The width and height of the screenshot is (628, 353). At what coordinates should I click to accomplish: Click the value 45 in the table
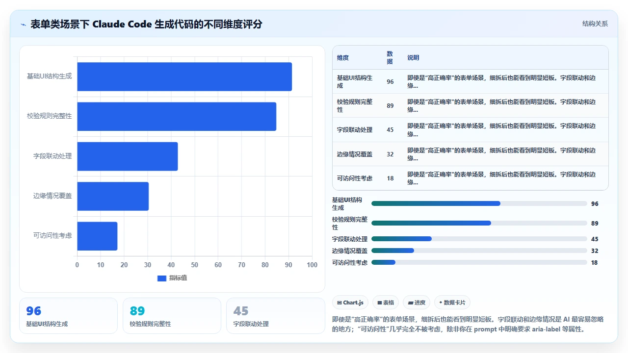[x=390, y=130]
